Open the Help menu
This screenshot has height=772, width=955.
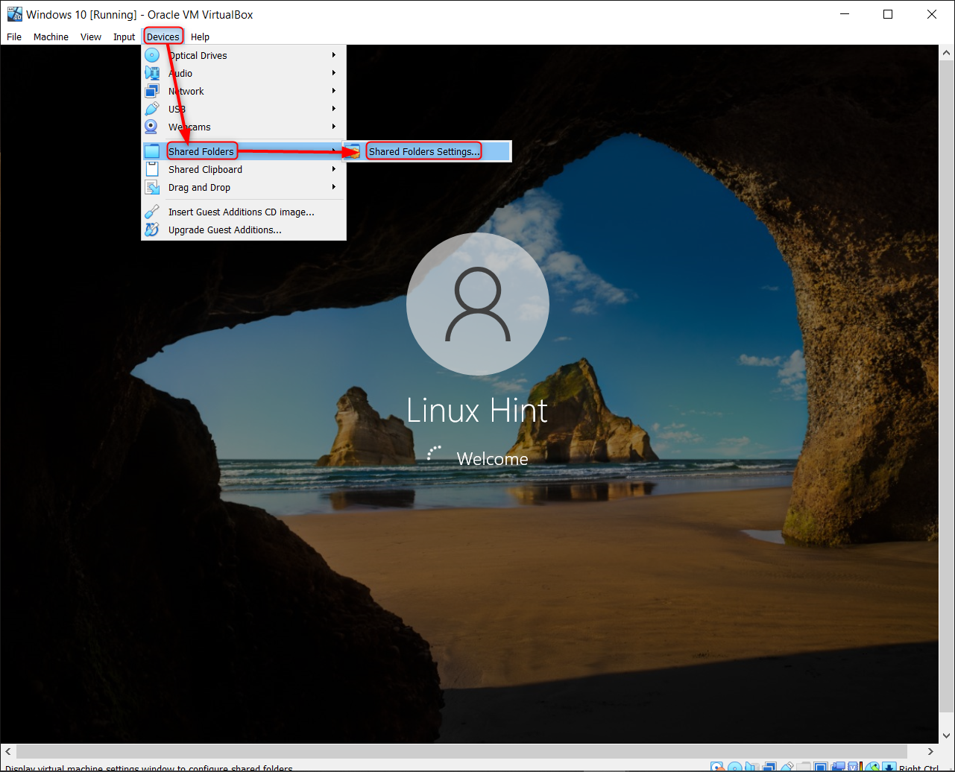pos(200,37)
